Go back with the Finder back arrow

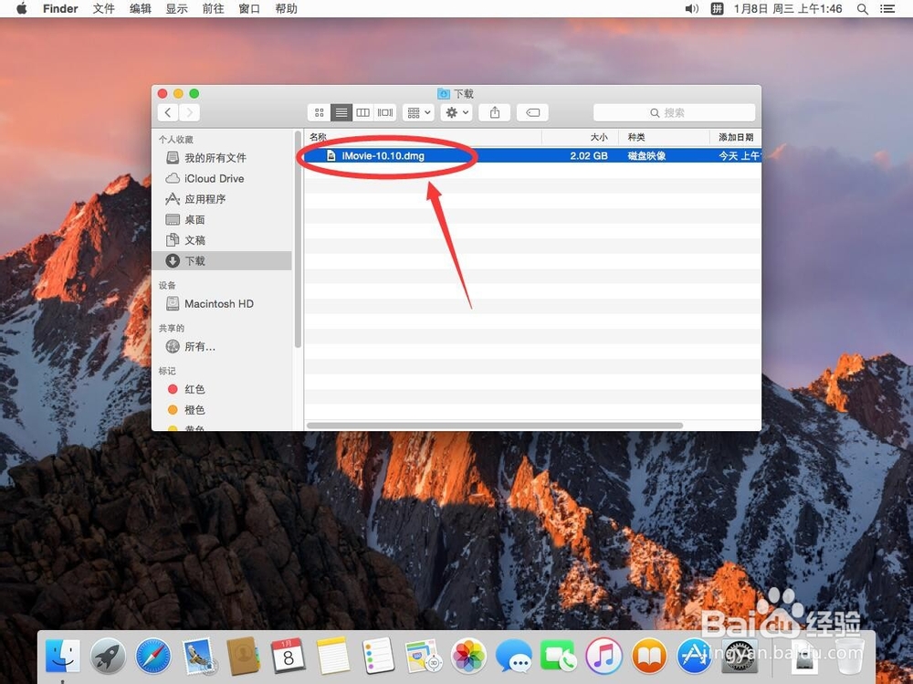tap(168, 112)
